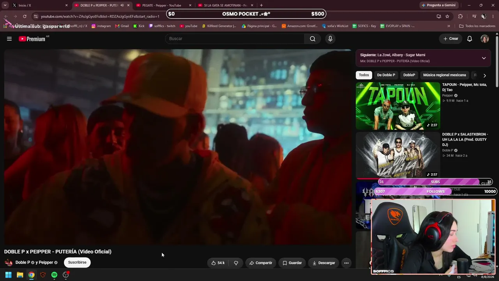499x281 pixels.
Task: Open the Amazon.com bookmark
Action: (299, 26)
